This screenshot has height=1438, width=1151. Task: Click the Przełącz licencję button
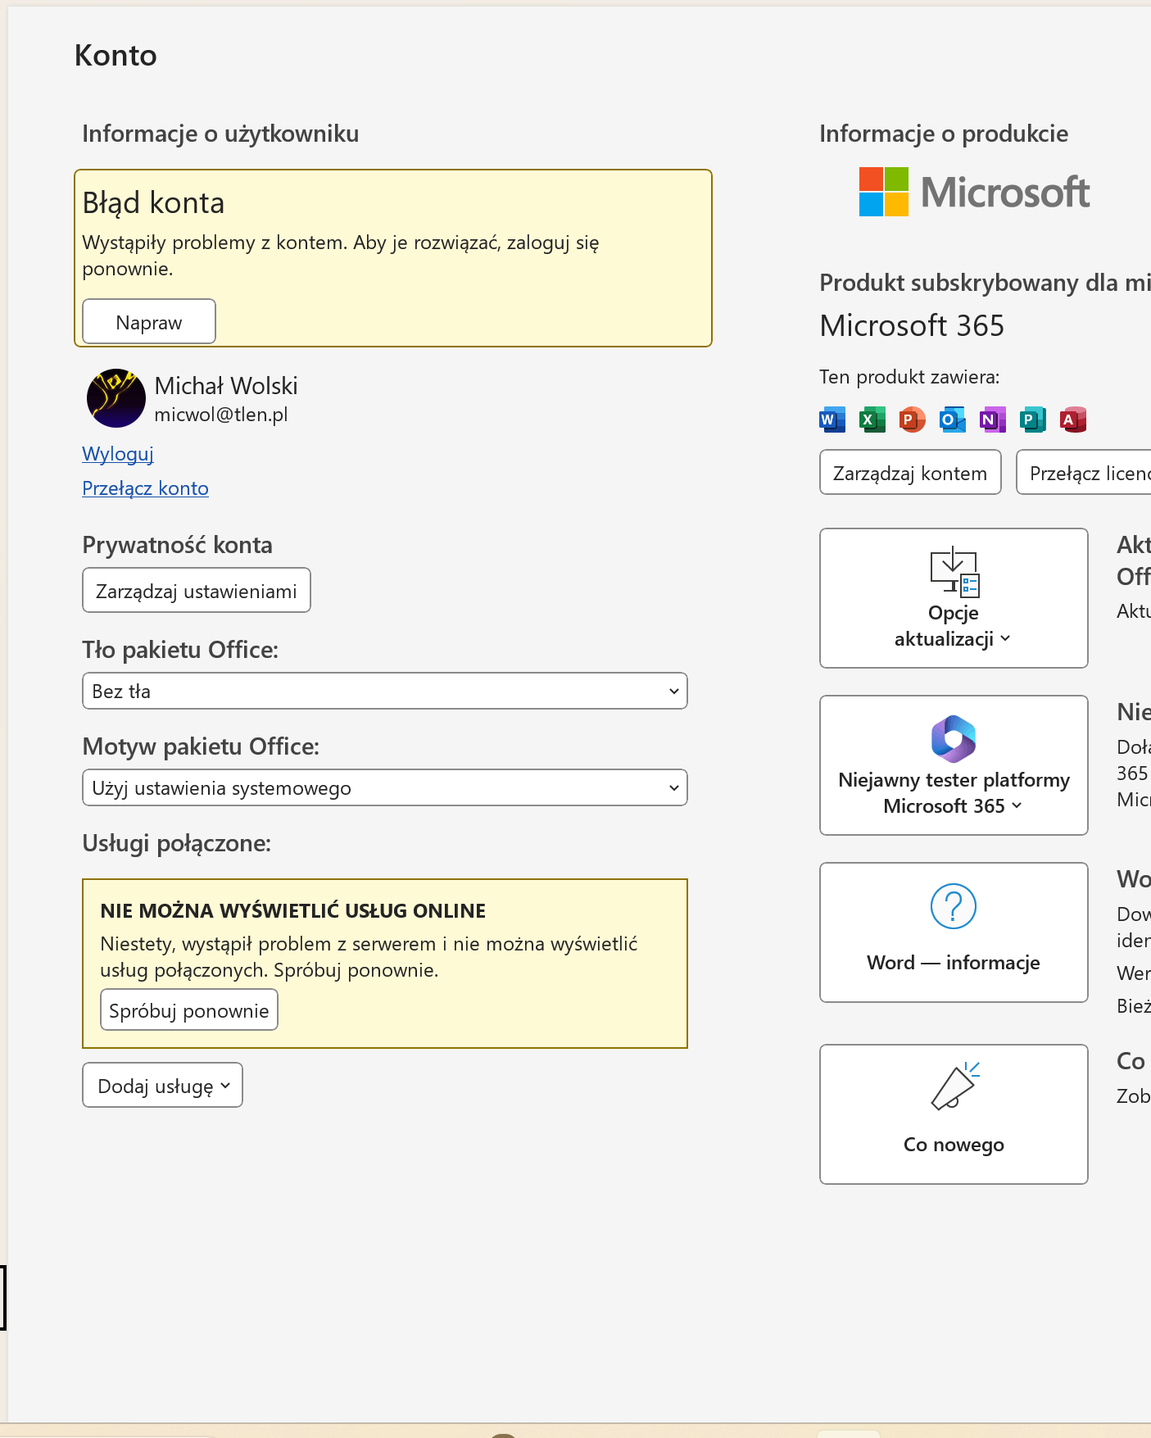(1084, 472)
